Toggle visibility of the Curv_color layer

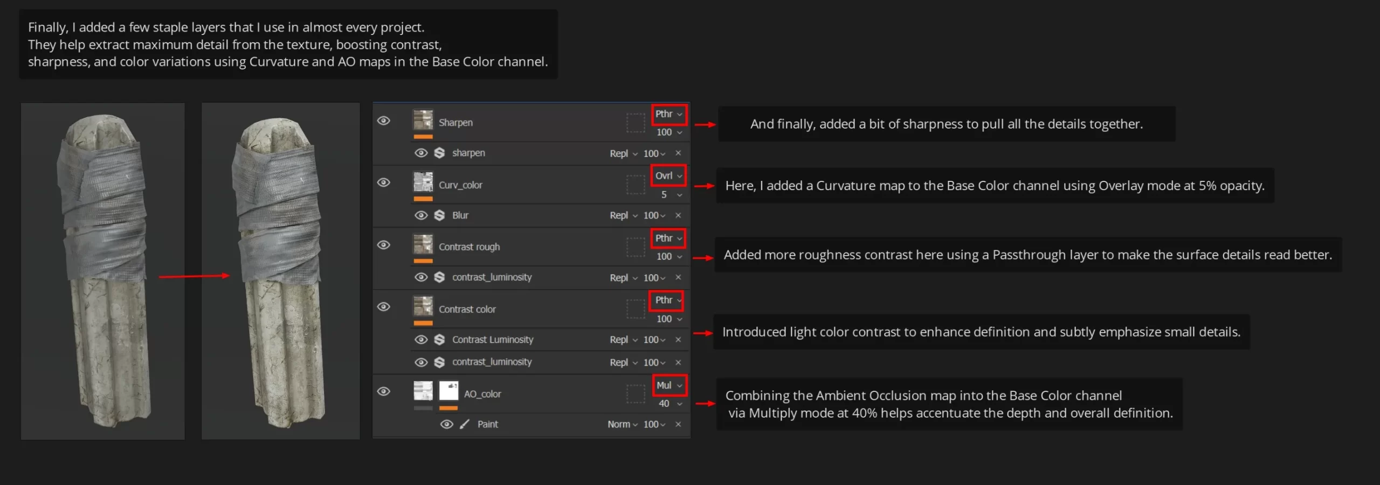(383, 182)
